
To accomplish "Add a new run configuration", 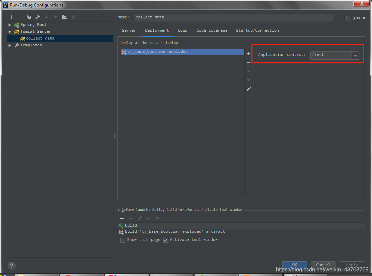I will pyautogui.click(x=11, y=17).
